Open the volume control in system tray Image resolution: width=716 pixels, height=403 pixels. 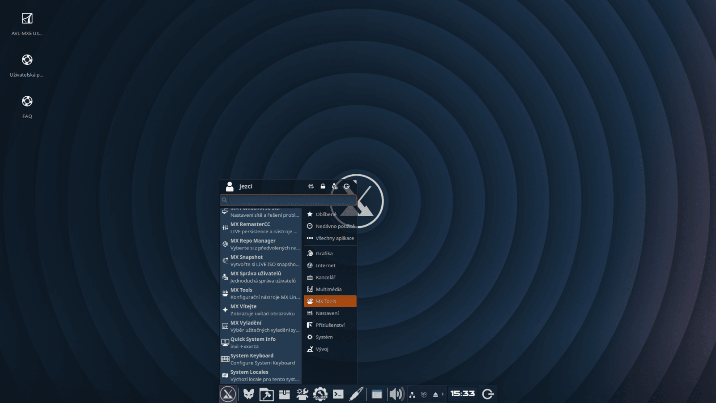pyautogui.click(x=396, y=394)
